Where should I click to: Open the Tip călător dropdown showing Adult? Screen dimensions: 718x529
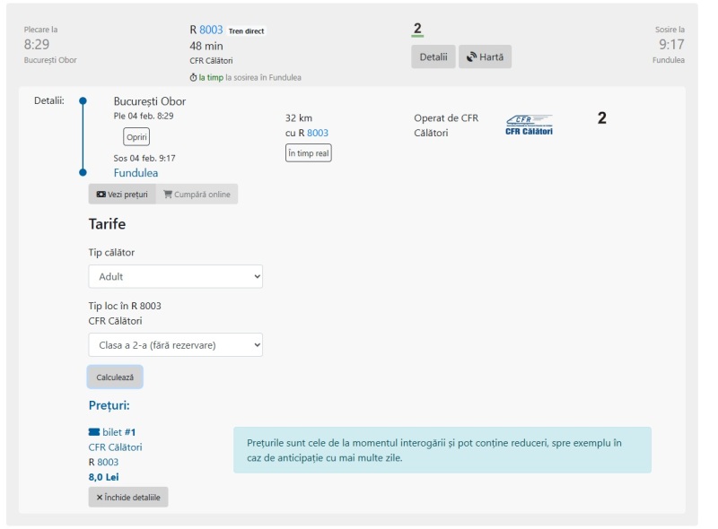click(175, 277)
